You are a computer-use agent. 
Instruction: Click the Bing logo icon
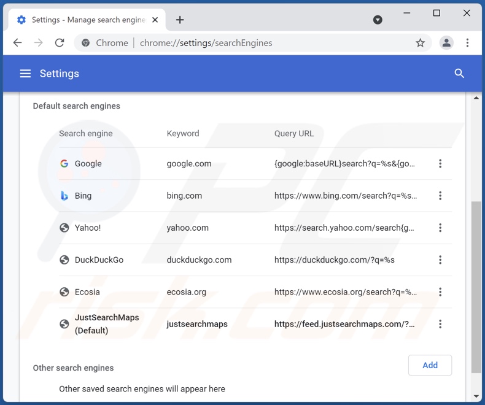click(x=64, y=196)
